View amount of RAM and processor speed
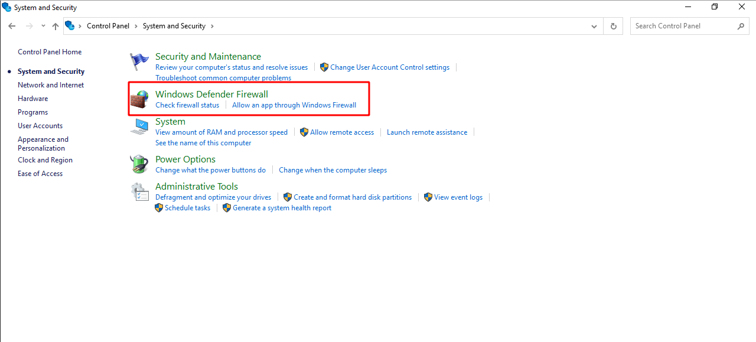This screenshot has width=756, height=342. click(221, 132)
